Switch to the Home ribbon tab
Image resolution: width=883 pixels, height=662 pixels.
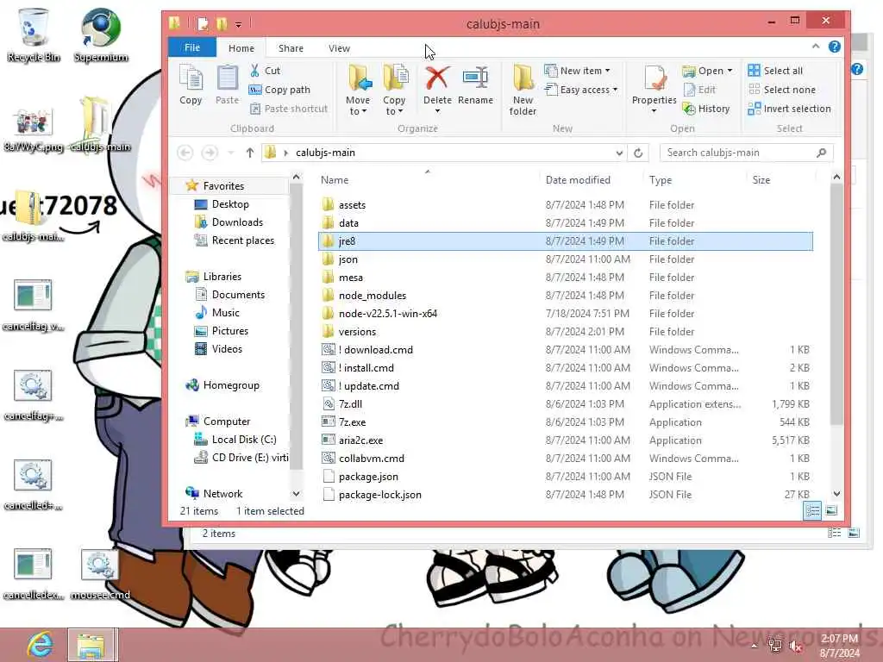click(x=241, y=48)
